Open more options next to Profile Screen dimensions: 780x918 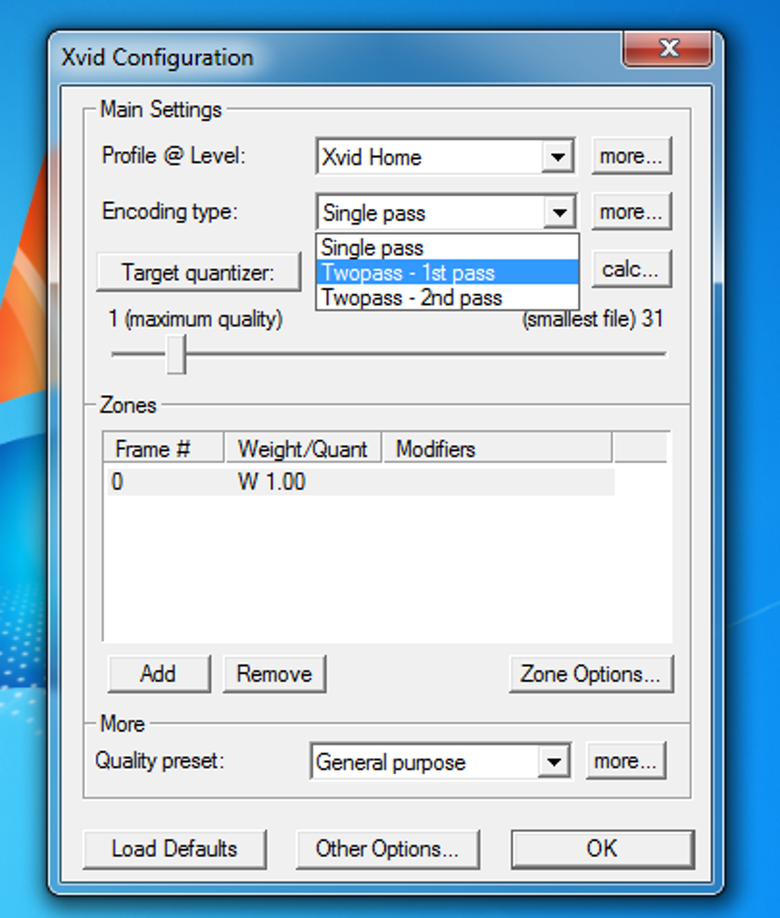pos(632,156)
